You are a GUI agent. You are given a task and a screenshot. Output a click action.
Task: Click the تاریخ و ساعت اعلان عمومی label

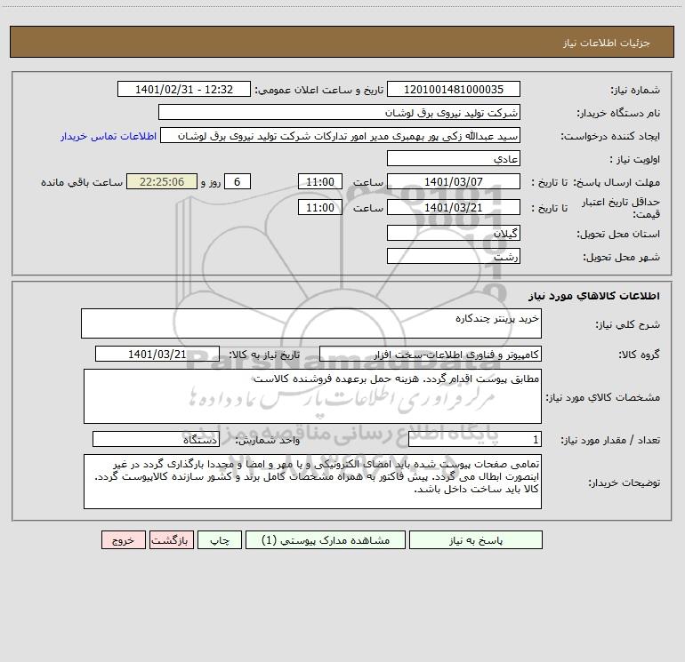coord(318,90)
